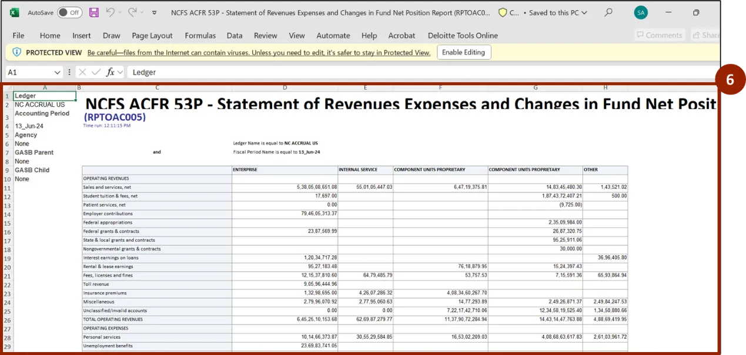Click the Redo arrow icon
This screenshot has height=355, width=746.
pos(133,12)
